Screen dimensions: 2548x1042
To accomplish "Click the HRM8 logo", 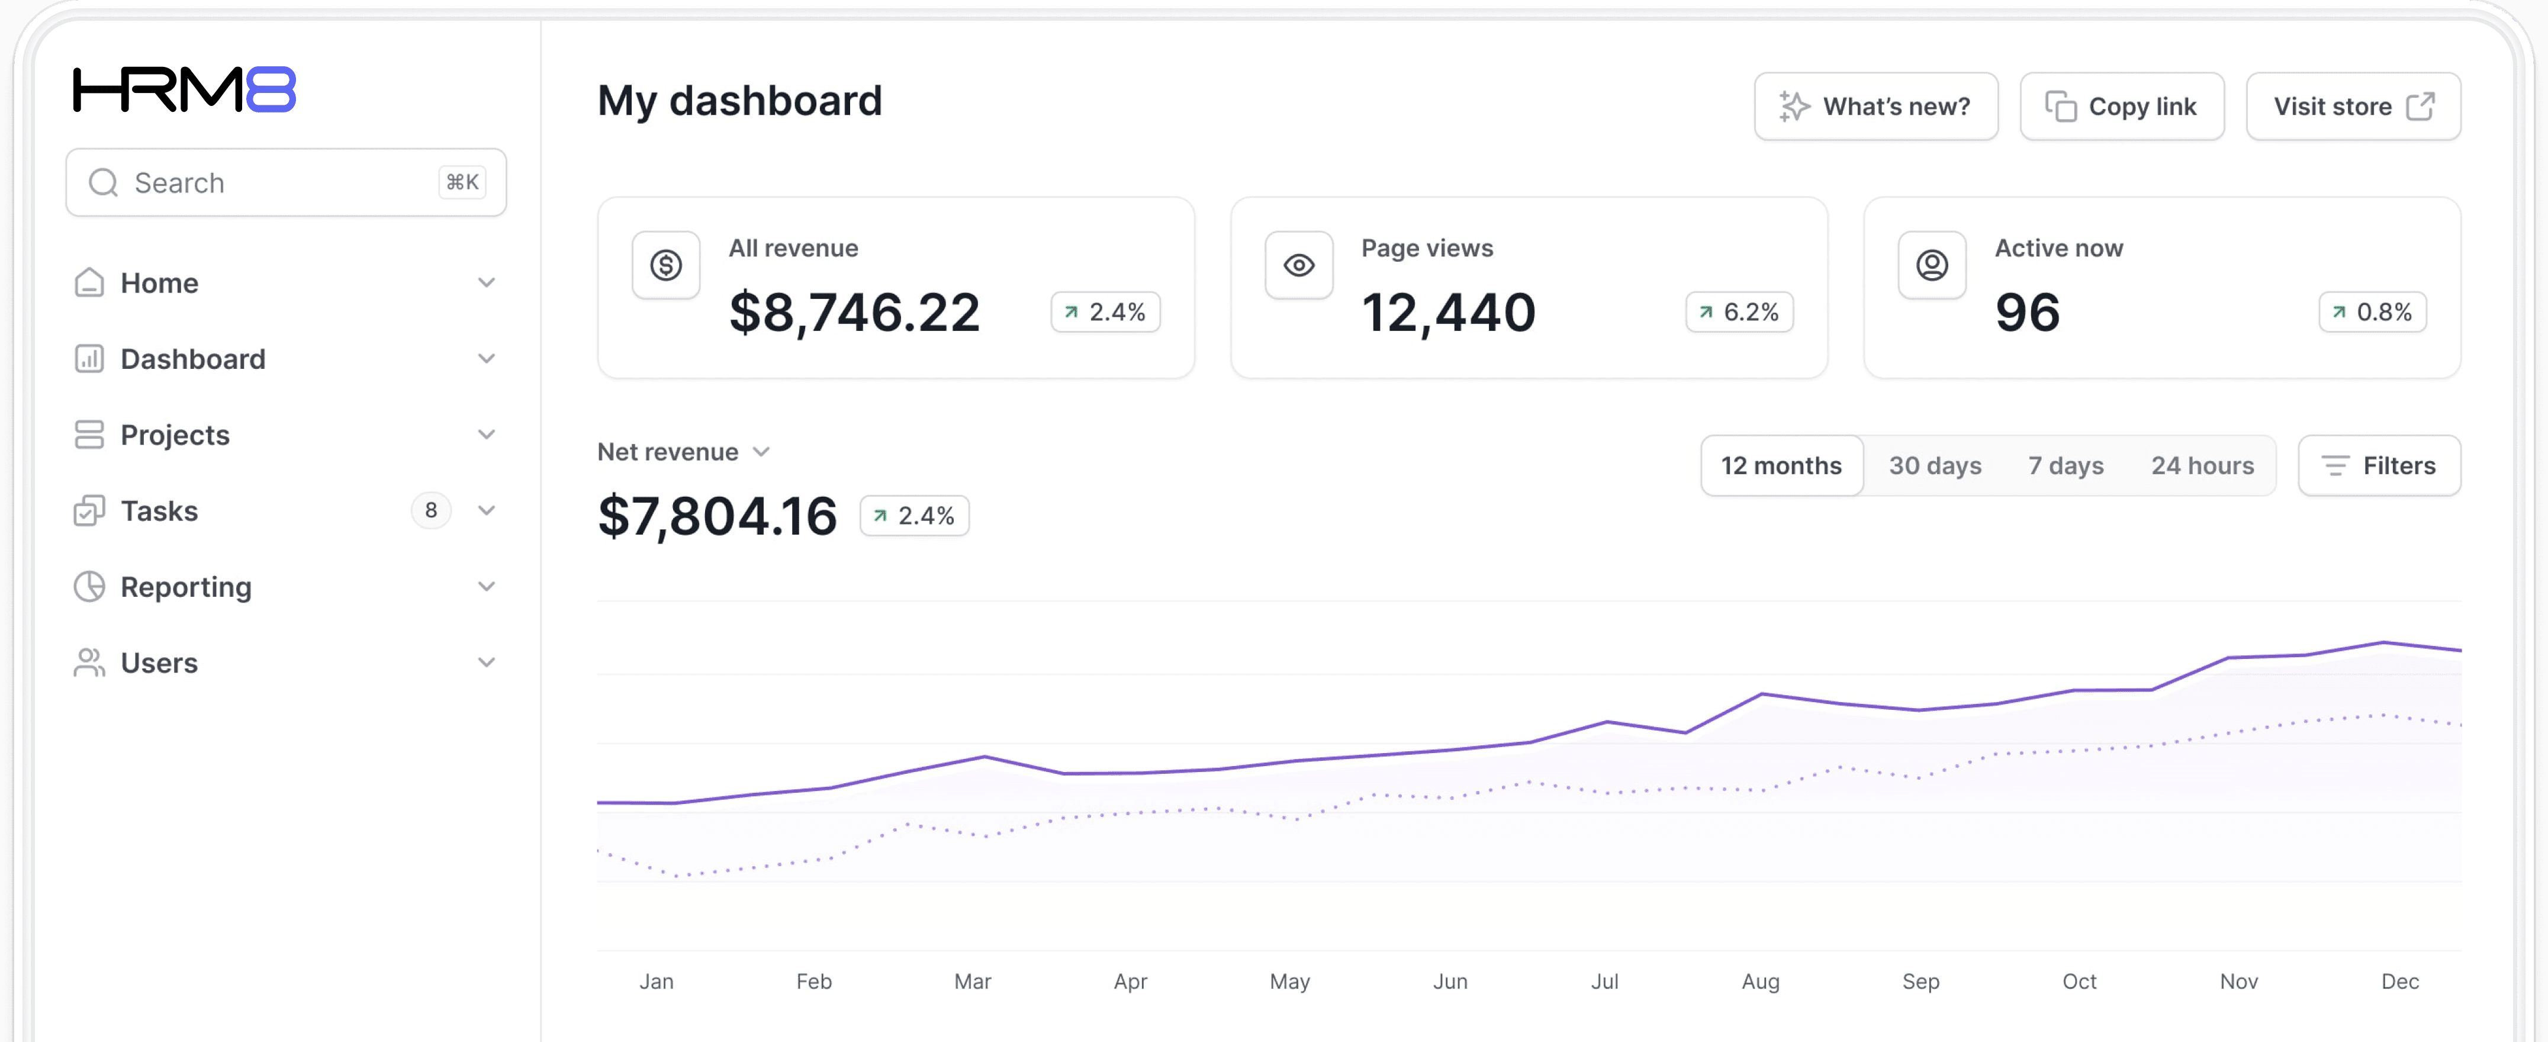I will 184,90.
